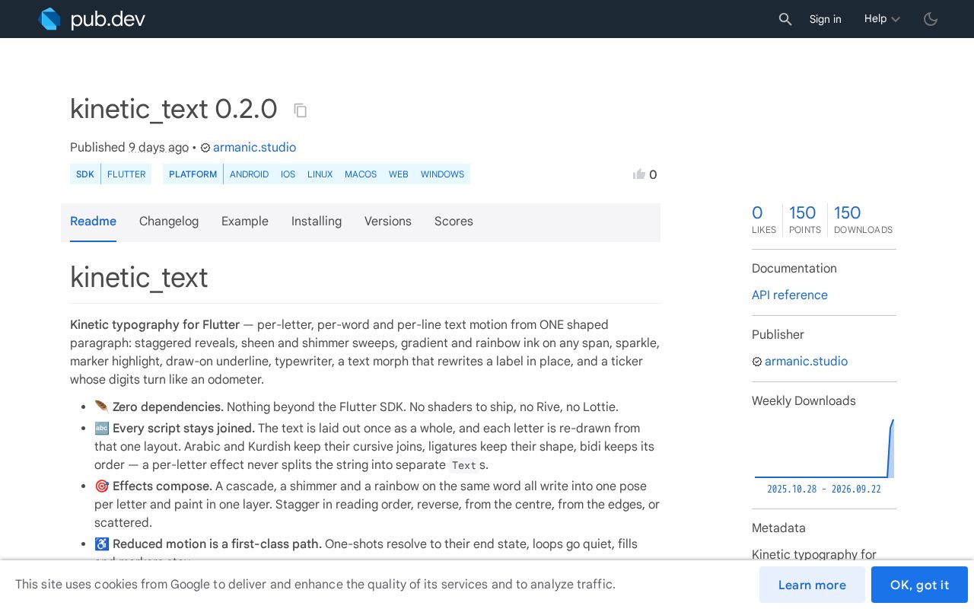Screen dimensions: 974x609
Task: Open the Example tab
Action: coord(245,222)
